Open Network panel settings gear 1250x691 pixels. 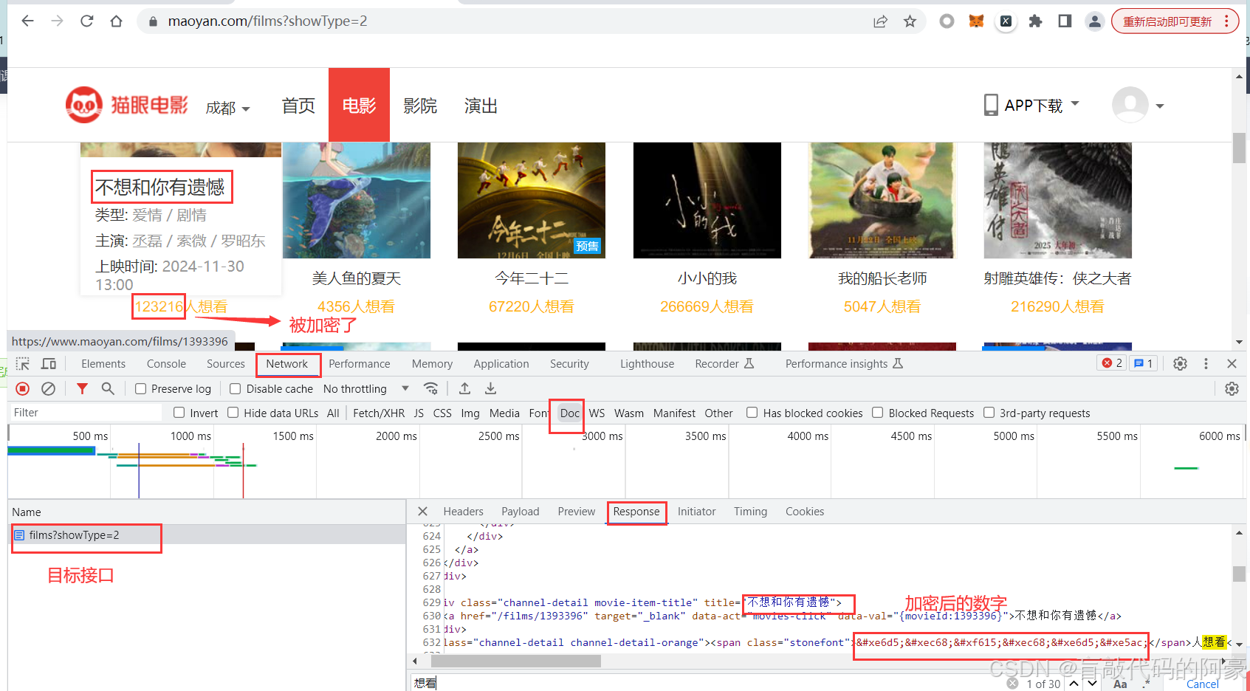tap(1232, 388)
